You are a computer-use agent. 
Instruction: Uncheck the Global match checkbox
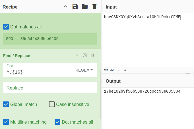tap(6, 104)
